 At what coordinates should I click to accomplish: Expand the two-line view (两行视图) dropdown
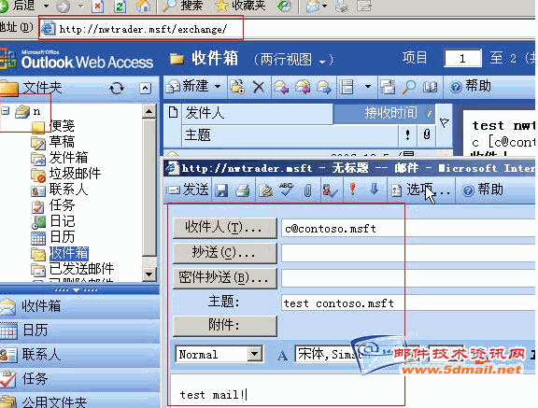(322, 62)
